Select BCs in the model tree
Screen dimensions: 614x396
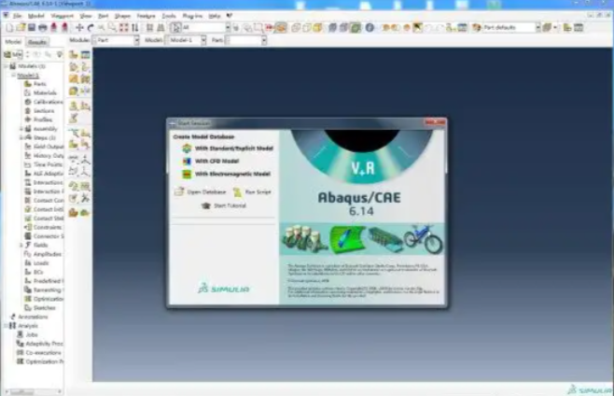(x=38, y=272)
